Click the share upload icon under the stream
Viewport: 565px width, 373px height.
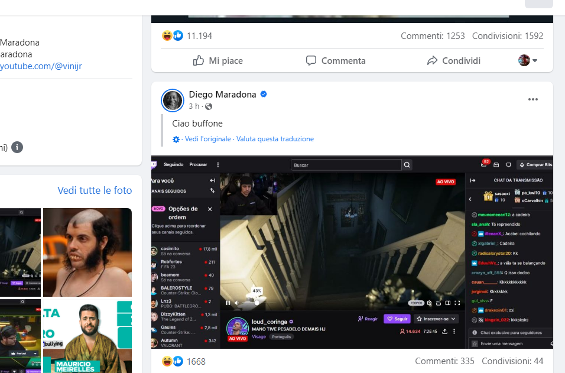point(444,331)
